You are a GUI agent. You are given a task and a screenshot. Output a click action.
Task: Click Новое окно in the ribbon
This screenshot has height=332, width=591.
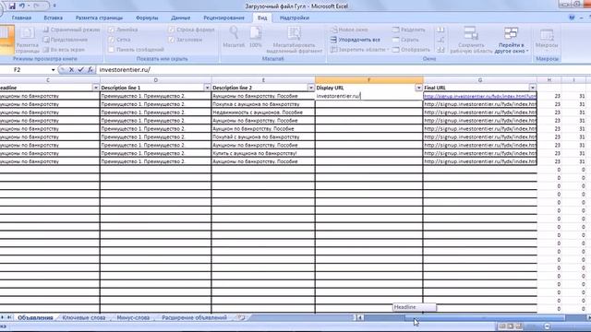349,30
